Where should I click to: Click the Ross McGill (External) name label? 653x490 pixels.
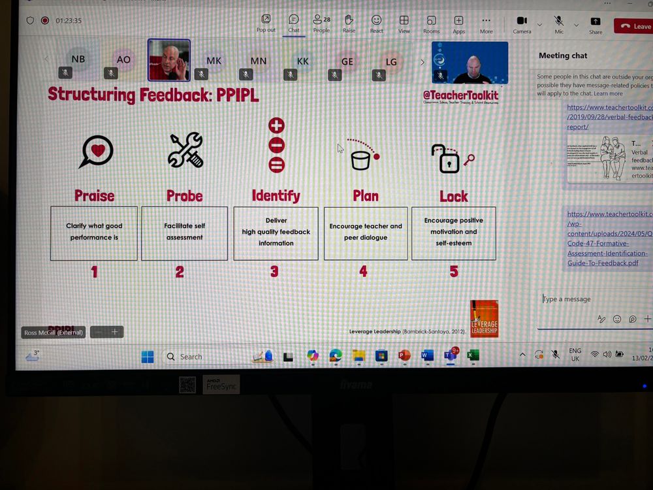pos(54,333)
